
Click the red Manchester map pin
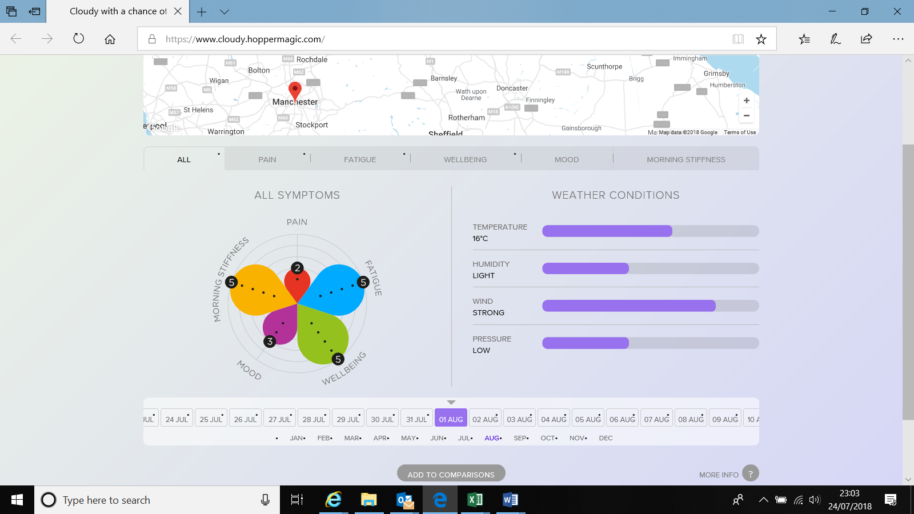(295, 90)
